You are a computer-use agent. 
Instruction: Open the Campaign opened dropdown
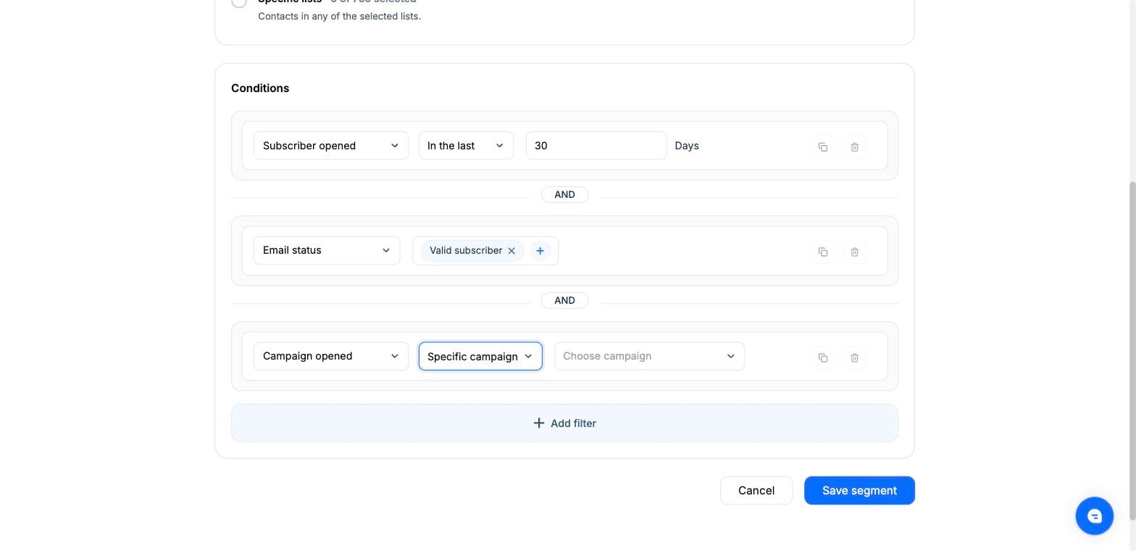point(331,356)
